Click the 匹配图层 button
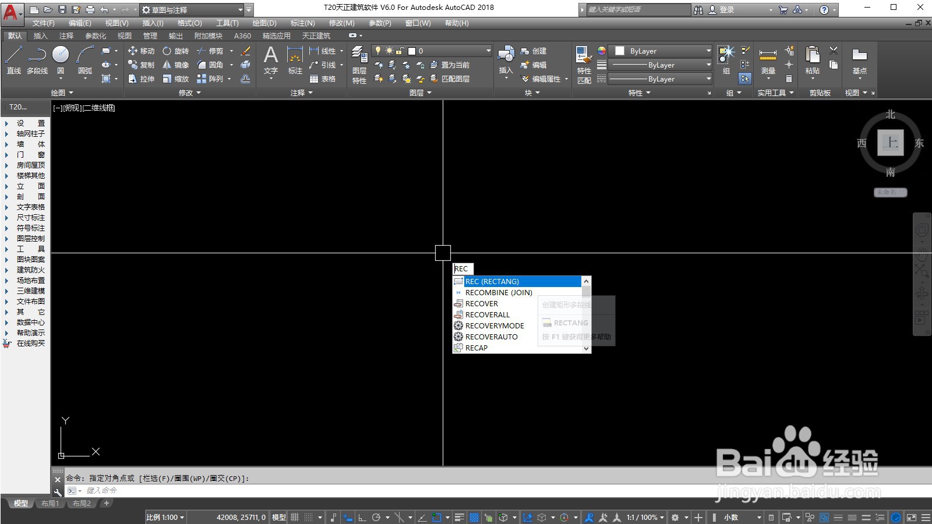Viewport: 932px width, 524px height. [x=450, y=79]
